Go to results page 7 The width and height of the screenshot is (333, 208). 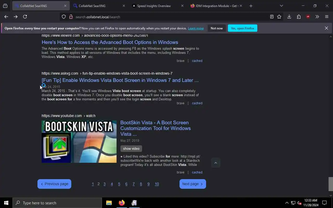(134, 184)
